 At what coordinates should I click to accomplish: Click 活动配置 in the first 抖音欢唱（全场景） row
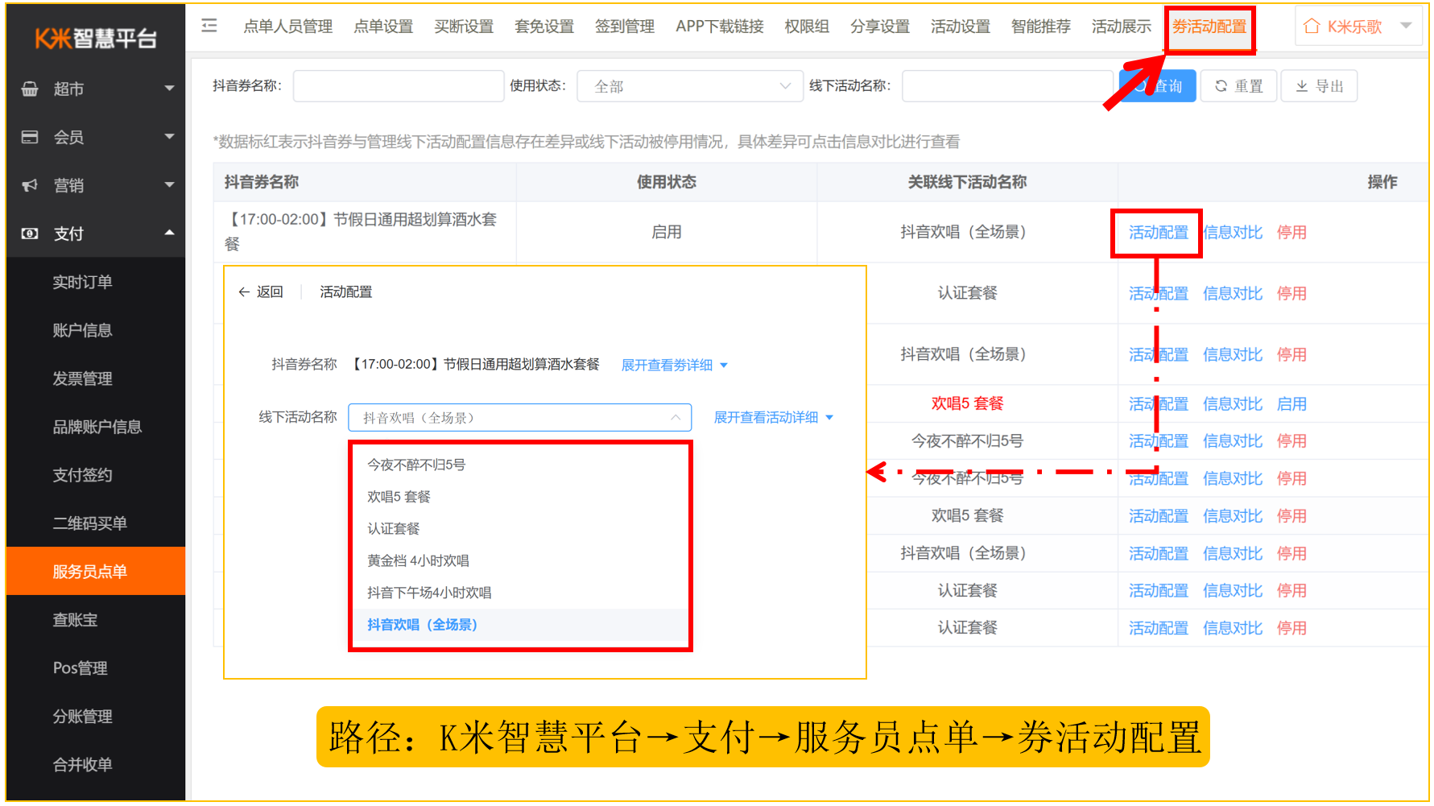point(1158,233)
